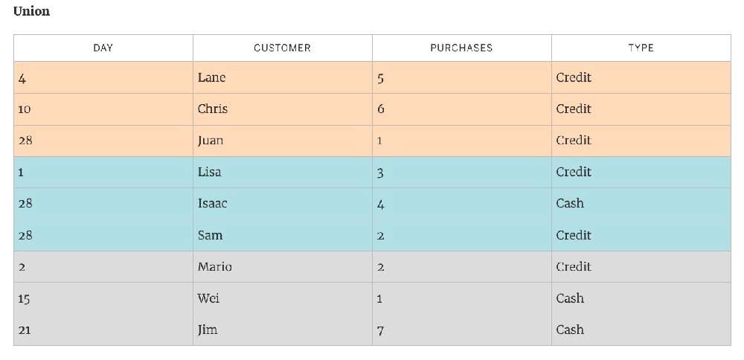The image size is (744, 360).
Task: Click Cash type in Jim's row
Action: (x=570, y=330)
